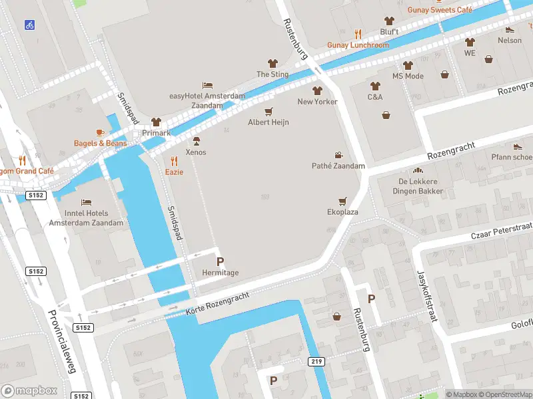
Task: Click the Eazie restaurant fork-knife icon
Action: pyautogui.click(x=174, y=161)
